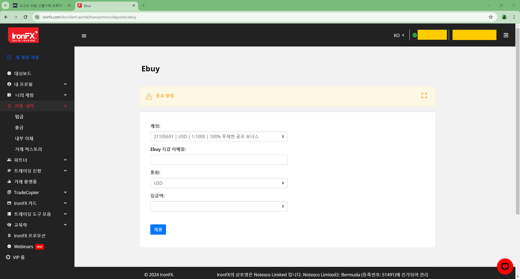Go to 내부 이체 menu item

point(24,138)
